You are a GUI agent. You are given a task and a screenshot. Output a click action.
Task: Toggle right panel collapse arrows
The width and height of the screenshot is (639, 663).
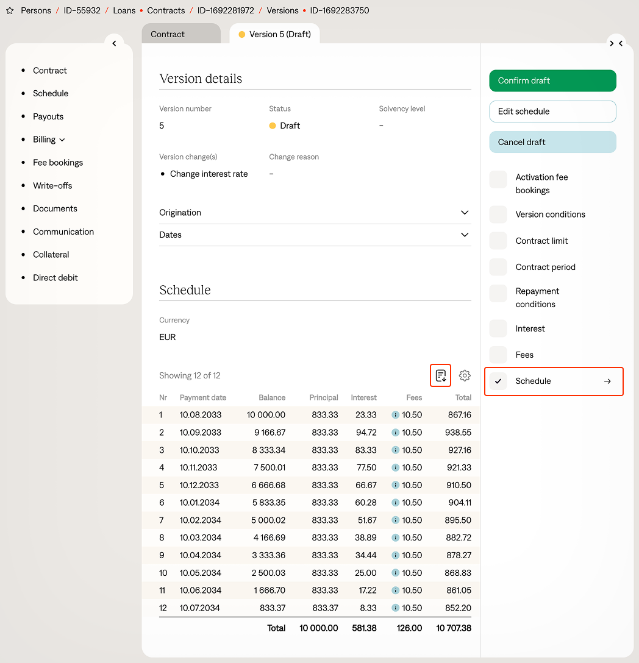coord(616,43)
